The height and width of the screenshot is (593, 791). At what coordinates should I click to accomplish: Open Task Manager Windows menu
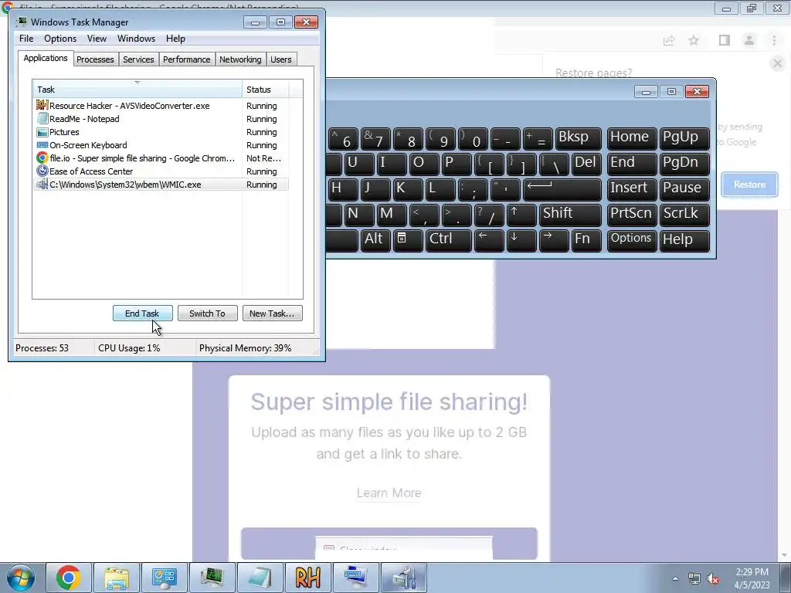tap(136, 39)
